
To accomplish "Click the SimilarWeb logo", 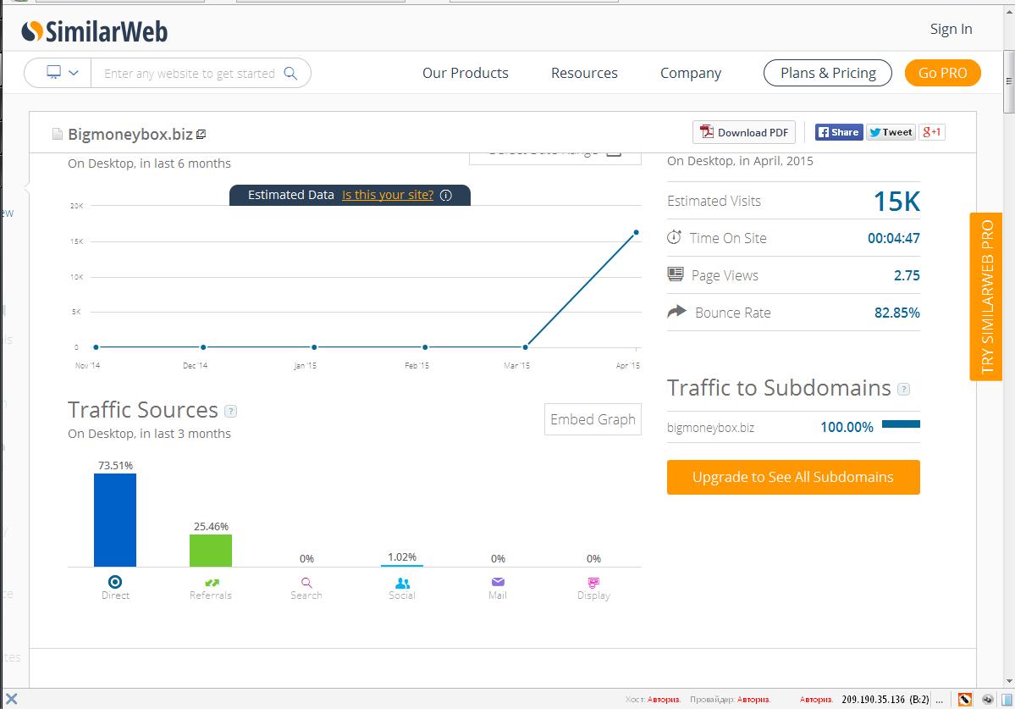I will (x=95, y=31).
